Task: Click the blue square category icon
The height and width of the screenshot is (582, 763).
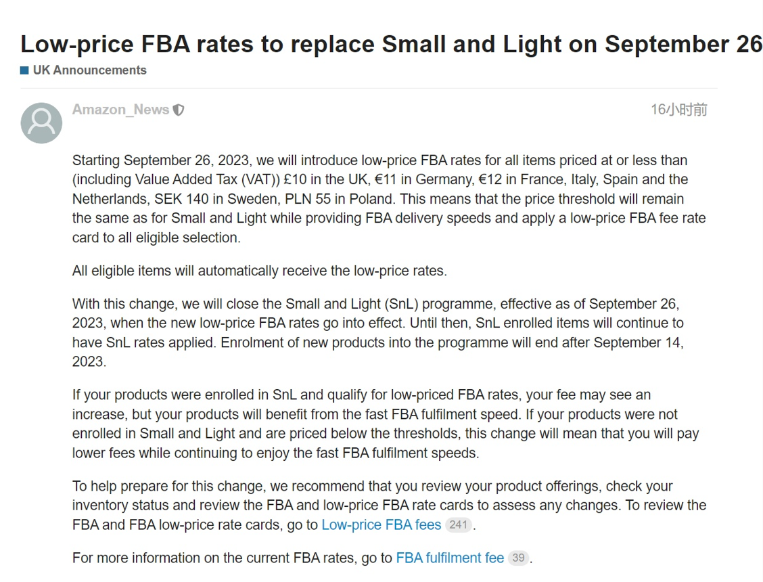Action: 24,70
